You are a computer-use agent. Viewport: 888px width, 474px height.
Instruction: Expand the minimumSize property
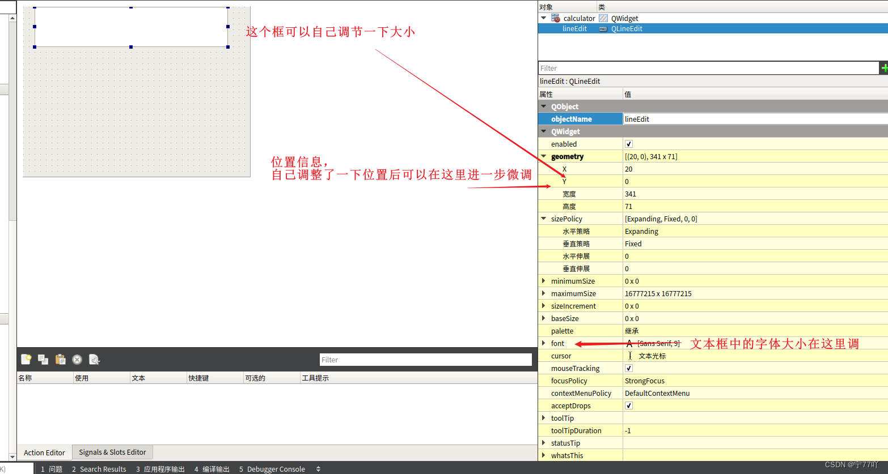click(x=544, y=281)
